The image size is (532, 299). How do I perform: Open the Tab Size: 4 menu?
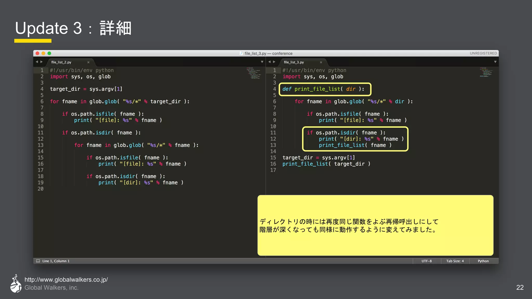point(455,261)
